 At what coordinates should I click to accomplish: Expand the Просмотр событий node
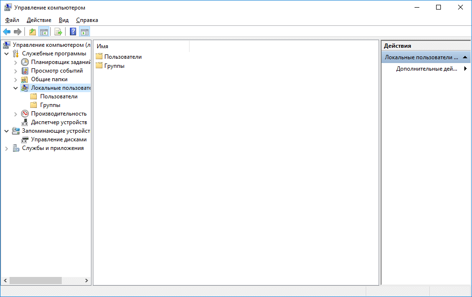pos(16,71)
